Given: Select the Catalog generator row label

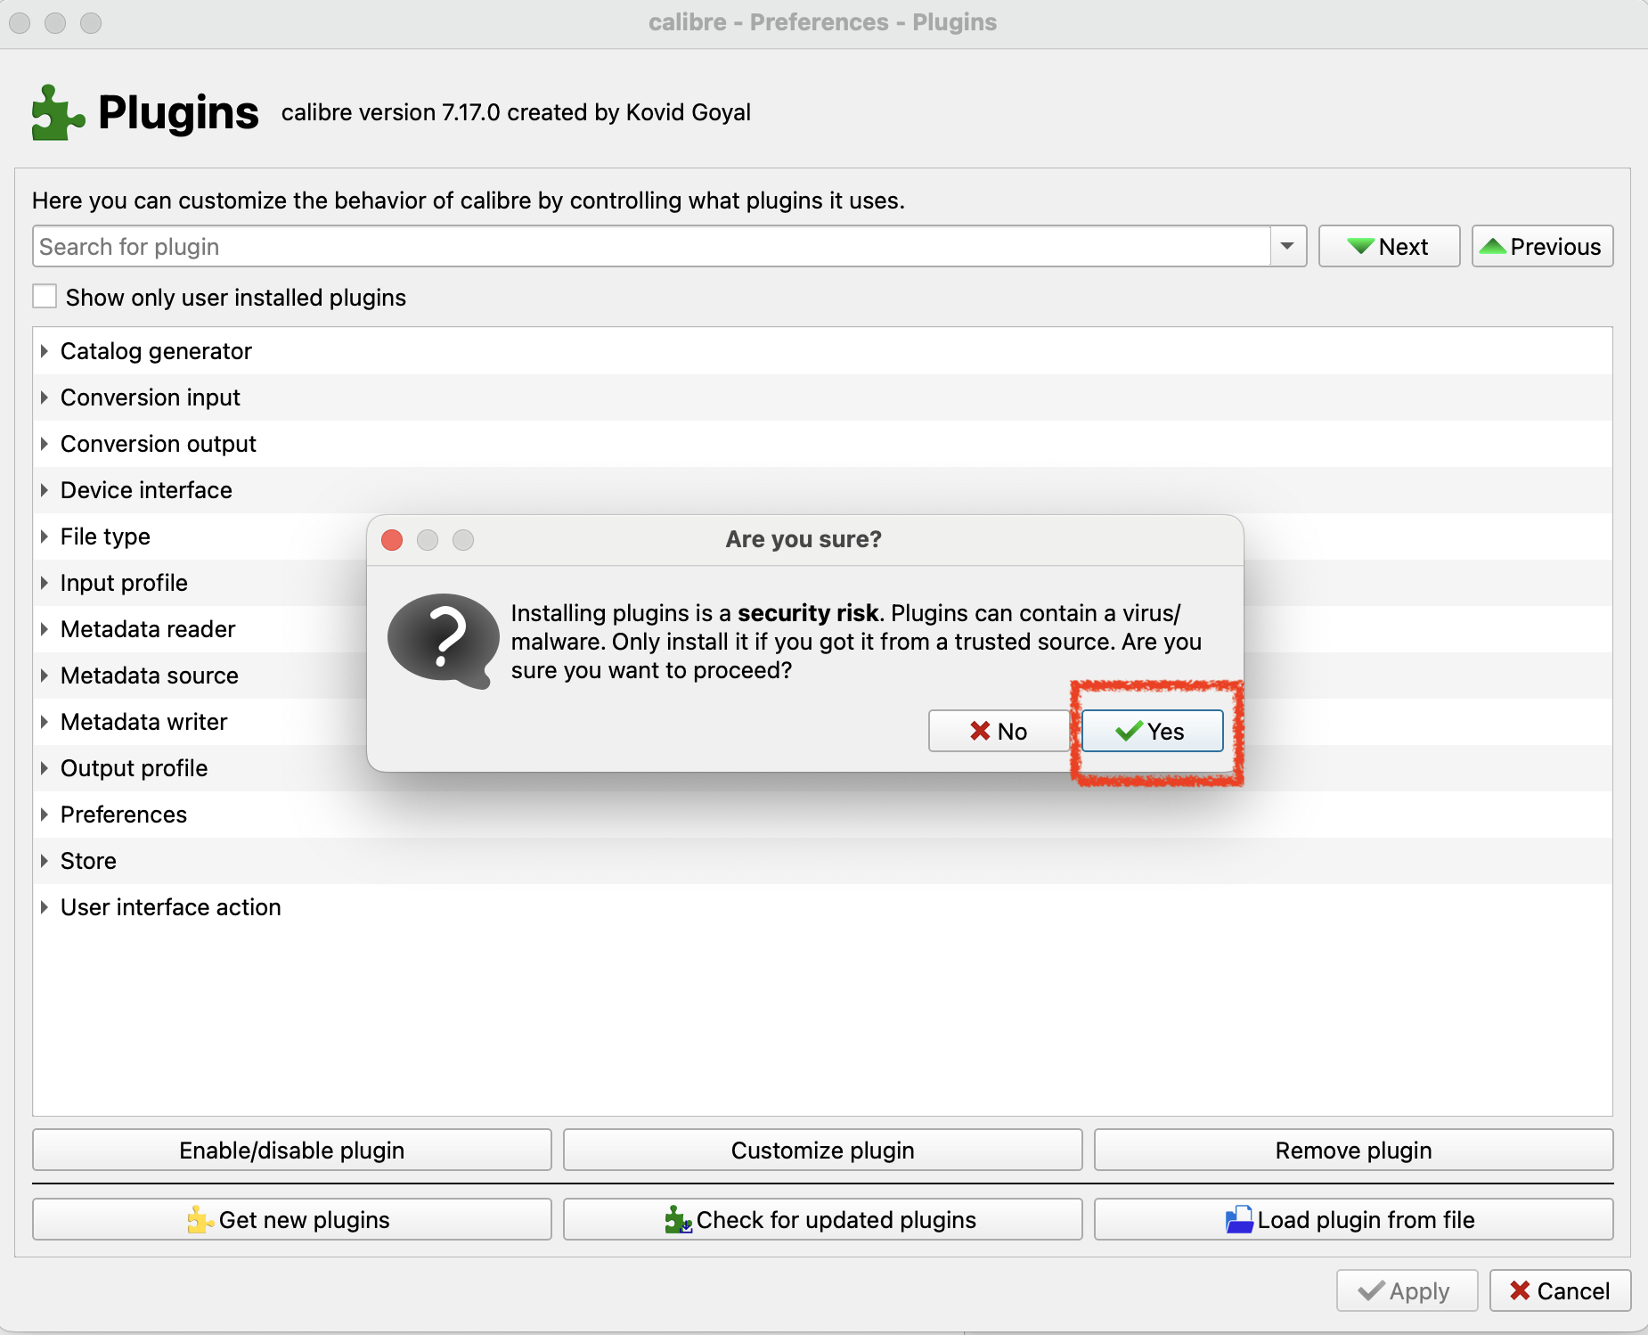Looking at the screenshot, I should [x=156, y=351].
